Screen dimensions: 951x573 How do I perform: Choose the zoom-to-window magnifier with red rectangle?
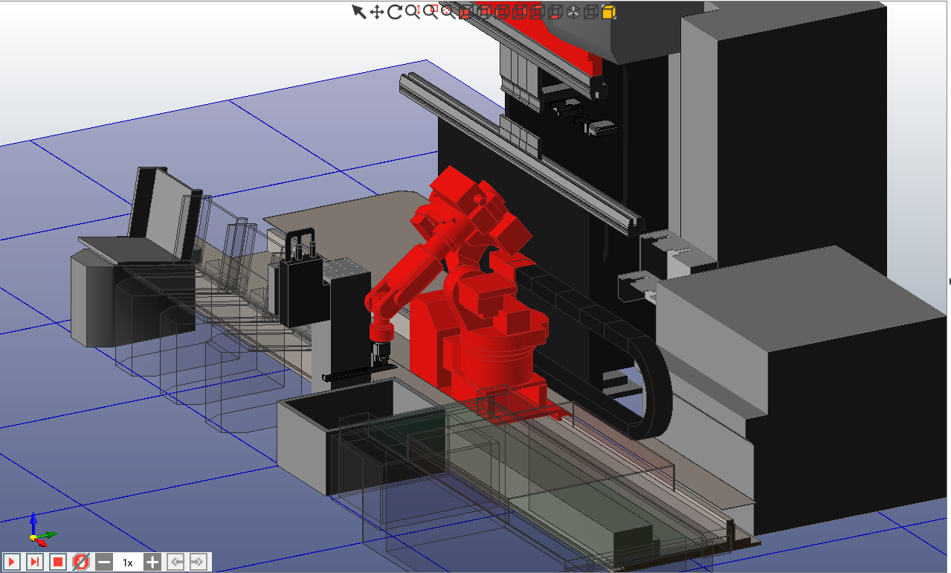(431, 11)
